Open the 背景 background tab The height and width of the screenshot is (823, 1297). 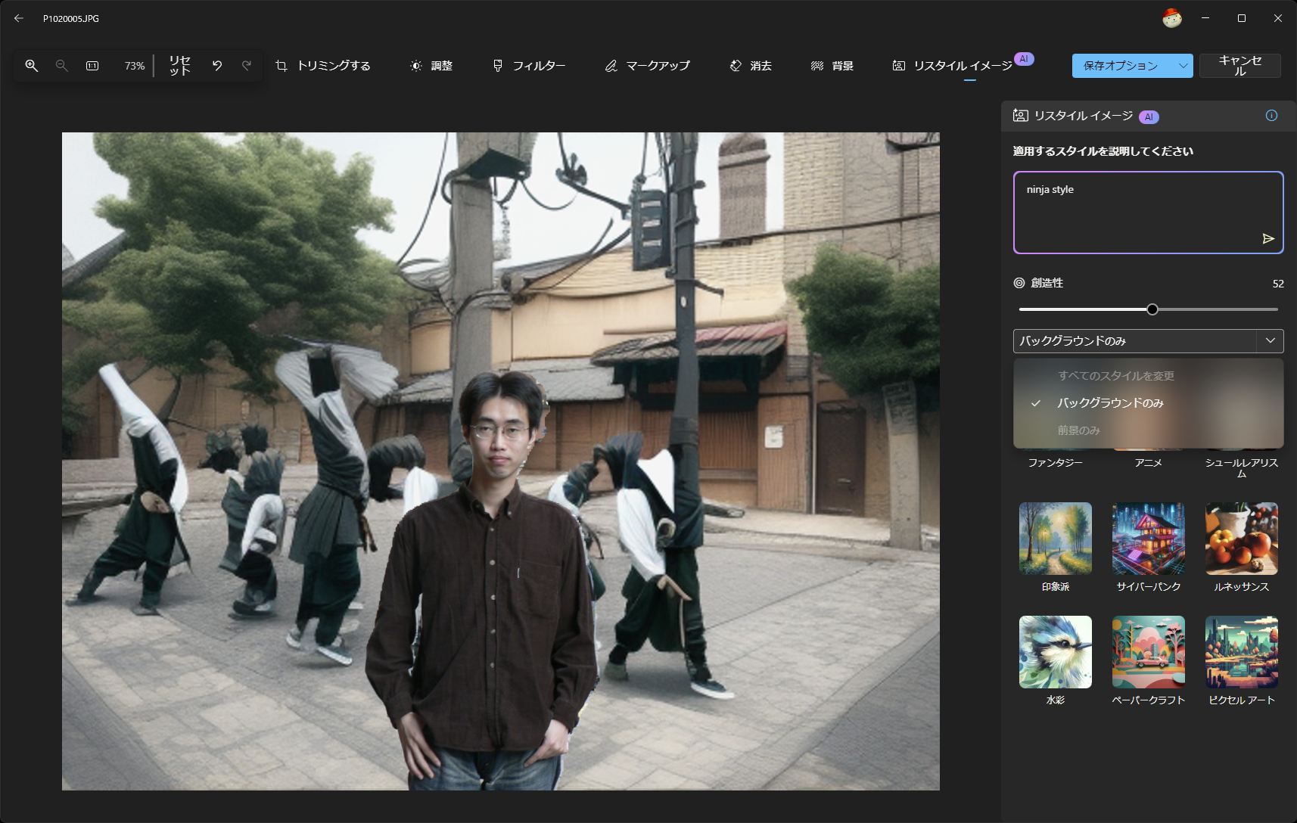click(832, 66)
